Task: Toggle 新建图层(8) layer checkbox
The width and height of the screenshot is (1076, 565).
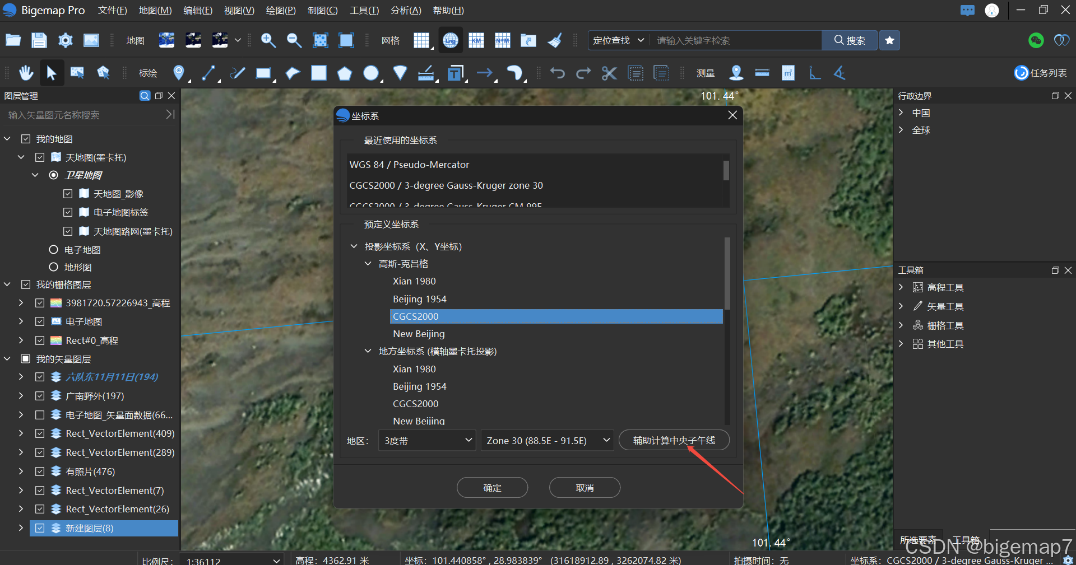Action: [x=40, y=528]
